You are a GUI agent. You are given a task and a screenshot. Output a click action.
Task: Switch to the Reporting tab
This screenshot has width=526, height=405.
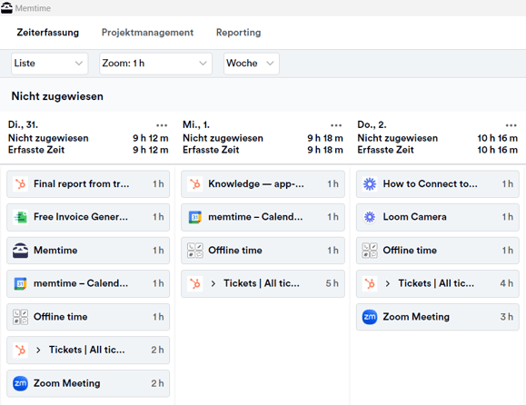point(239,33)
